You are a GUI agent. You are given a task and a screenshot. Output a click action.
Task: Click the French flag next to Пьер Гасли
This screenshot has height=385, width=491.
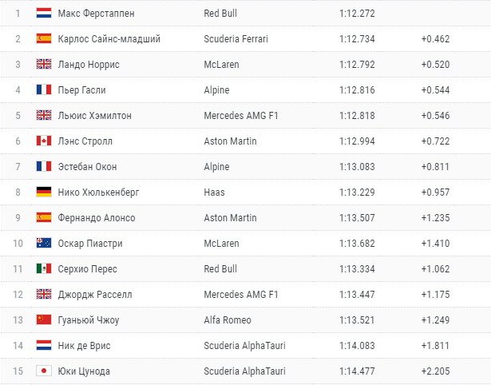(44, 90)
